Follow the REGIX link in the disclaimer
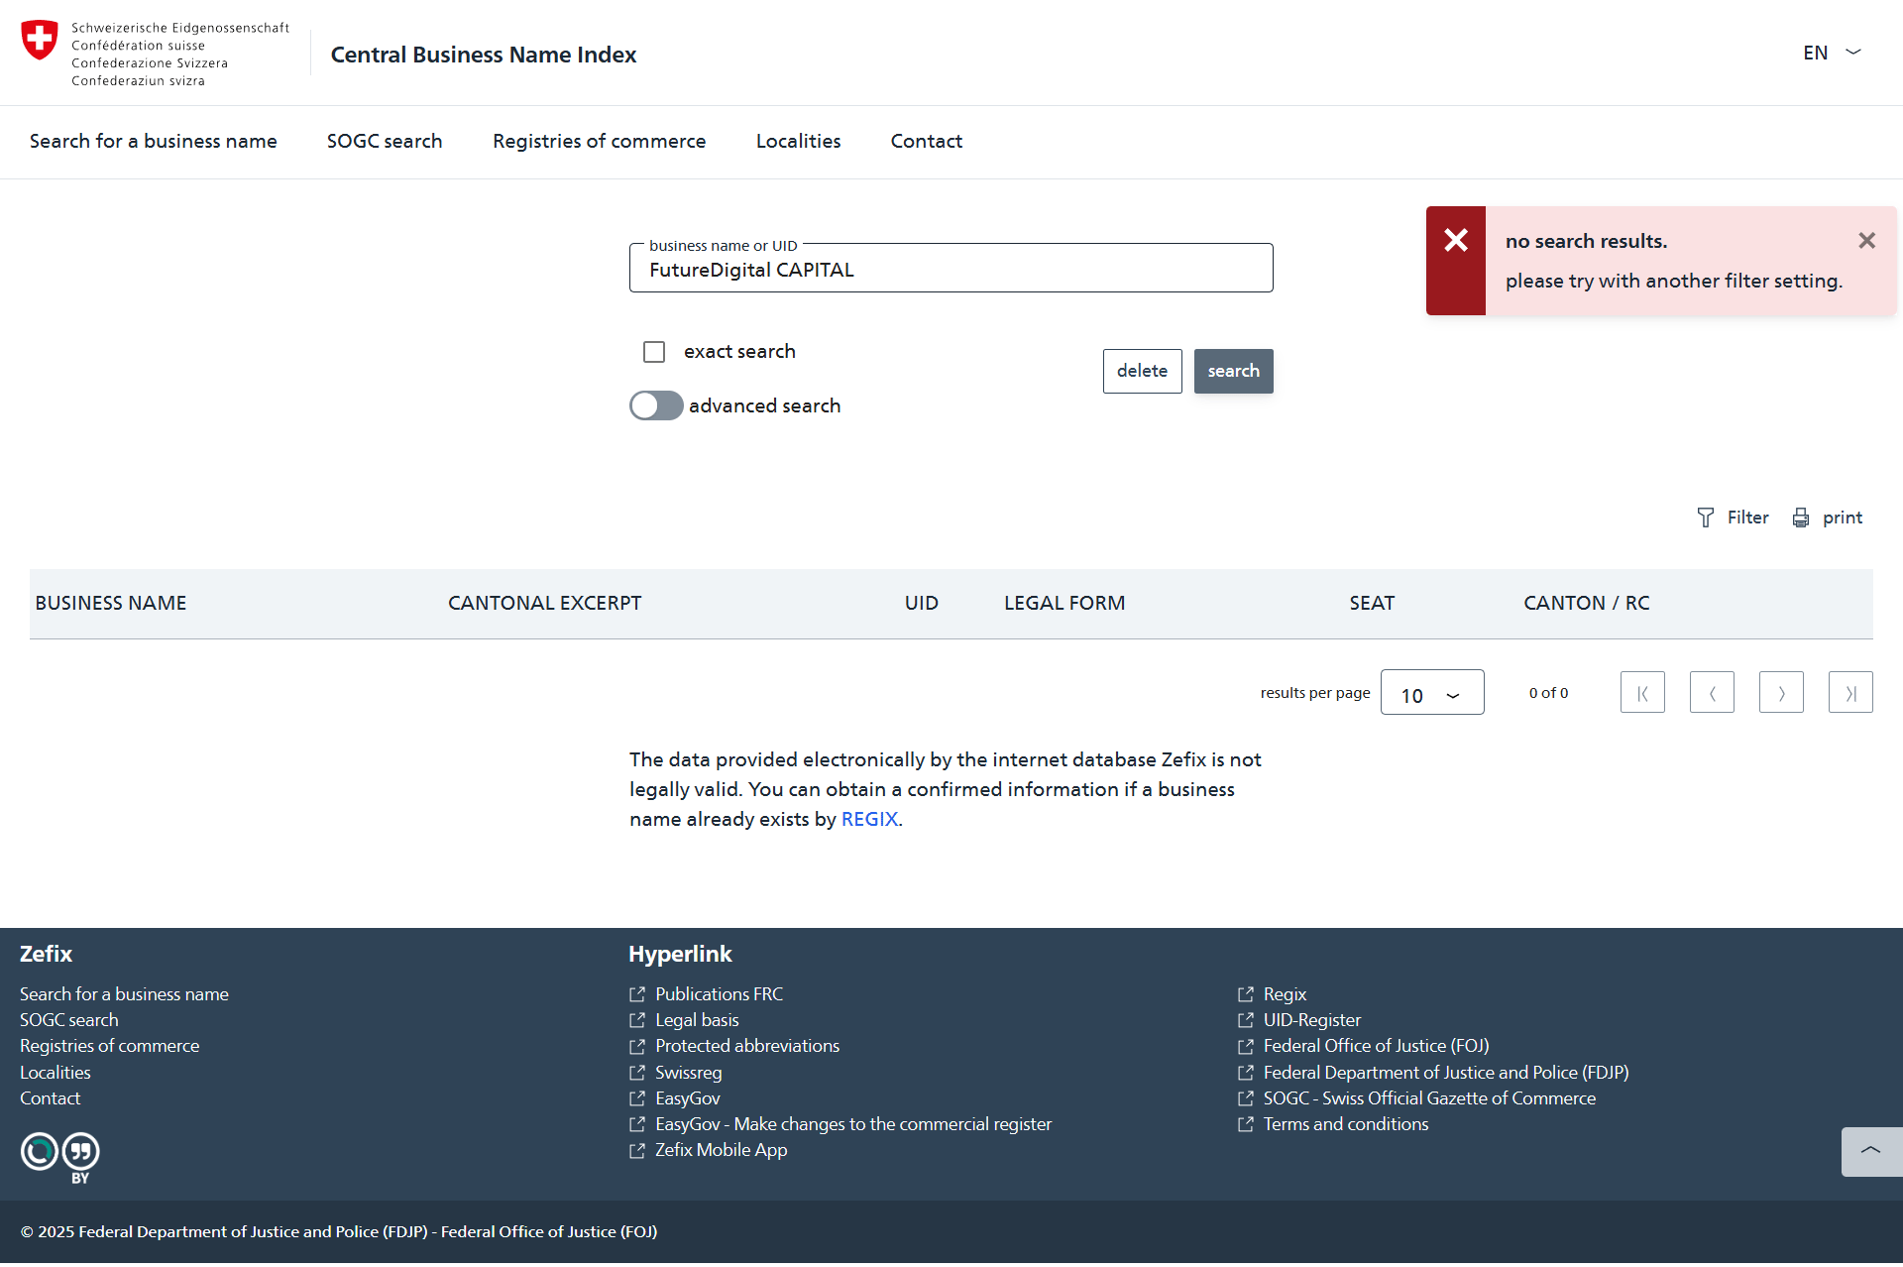This screenshot has height=1267, width=1903. [869, 819]
